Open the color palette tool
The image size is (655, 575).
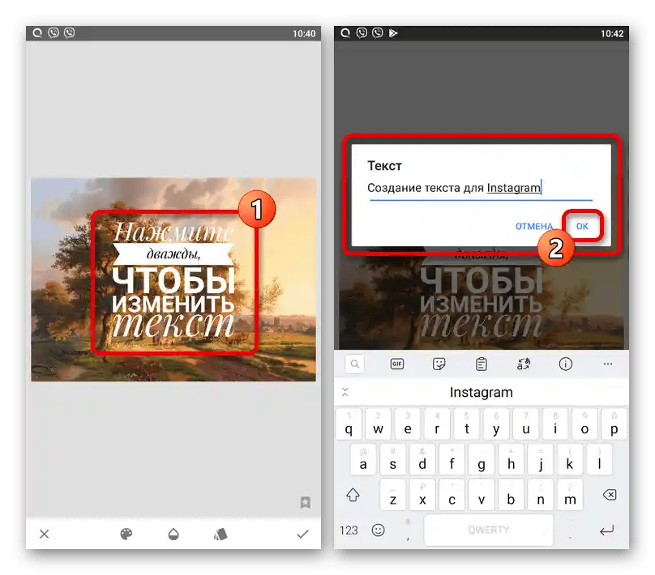tap(126, 534)
